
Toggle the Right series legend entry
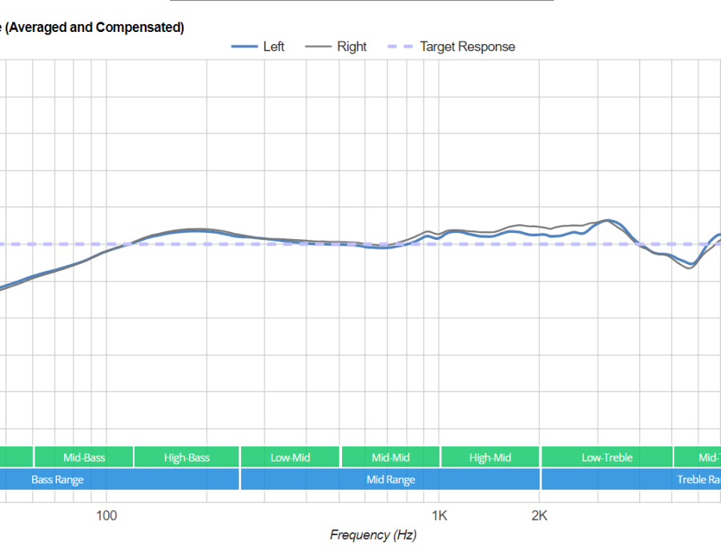[336, 47]
